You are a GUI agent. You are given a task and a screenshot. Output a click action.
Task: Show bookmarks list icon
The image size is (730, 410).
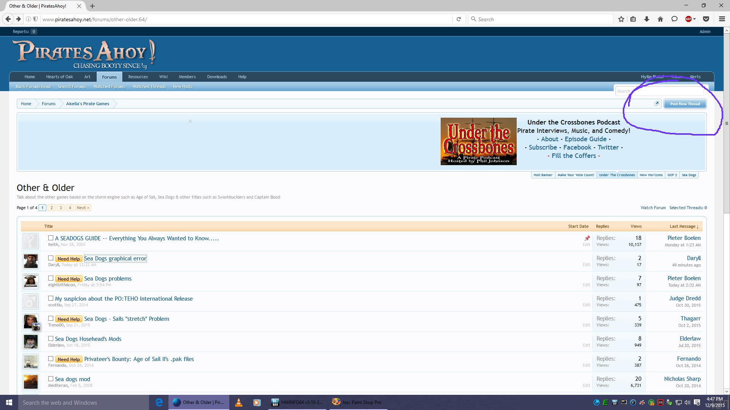click(x=633, y=19)
